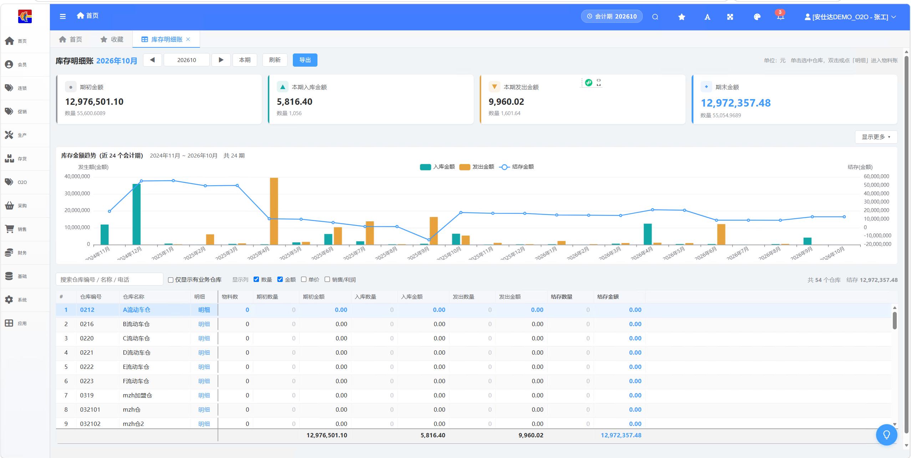
Task: Open the user account dropdown 张工
Action: [x=850, y=17]
